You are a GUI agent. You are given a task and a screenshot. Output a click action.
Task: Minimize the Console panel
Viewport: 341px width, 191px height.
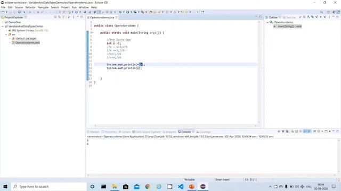point(334,131)
